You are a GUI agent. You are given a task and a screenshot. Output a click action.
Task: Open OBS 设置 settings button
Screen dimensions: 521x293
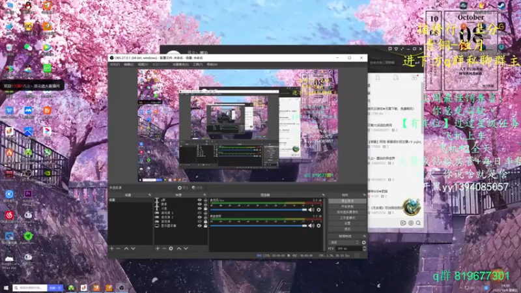pos(347,223)
